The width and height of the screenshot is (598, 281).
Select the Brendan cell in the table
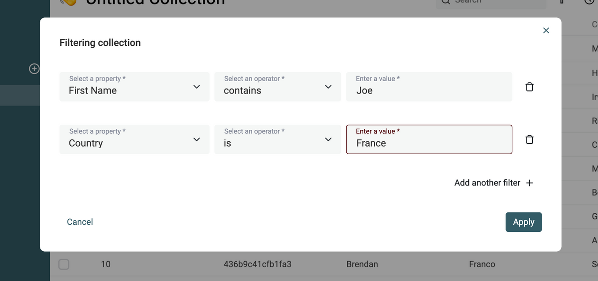click(362, 264)
